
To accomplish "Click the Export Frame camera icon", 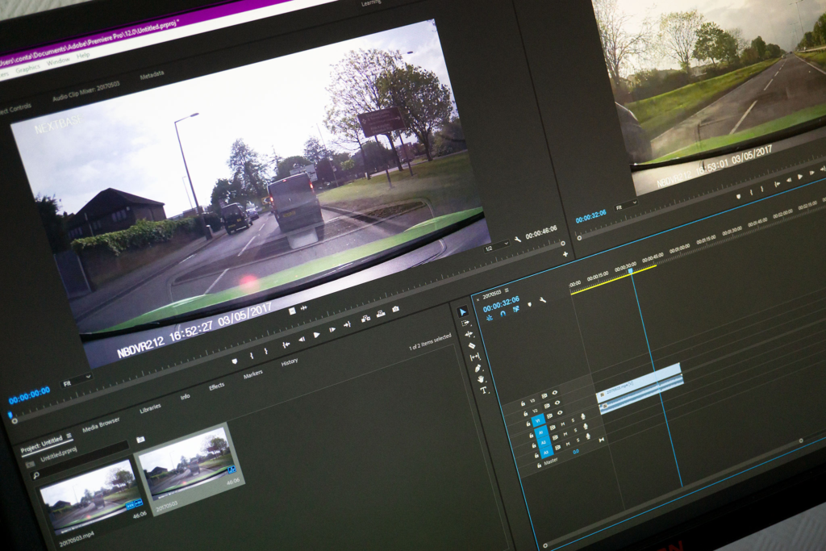I will point(395,310).
